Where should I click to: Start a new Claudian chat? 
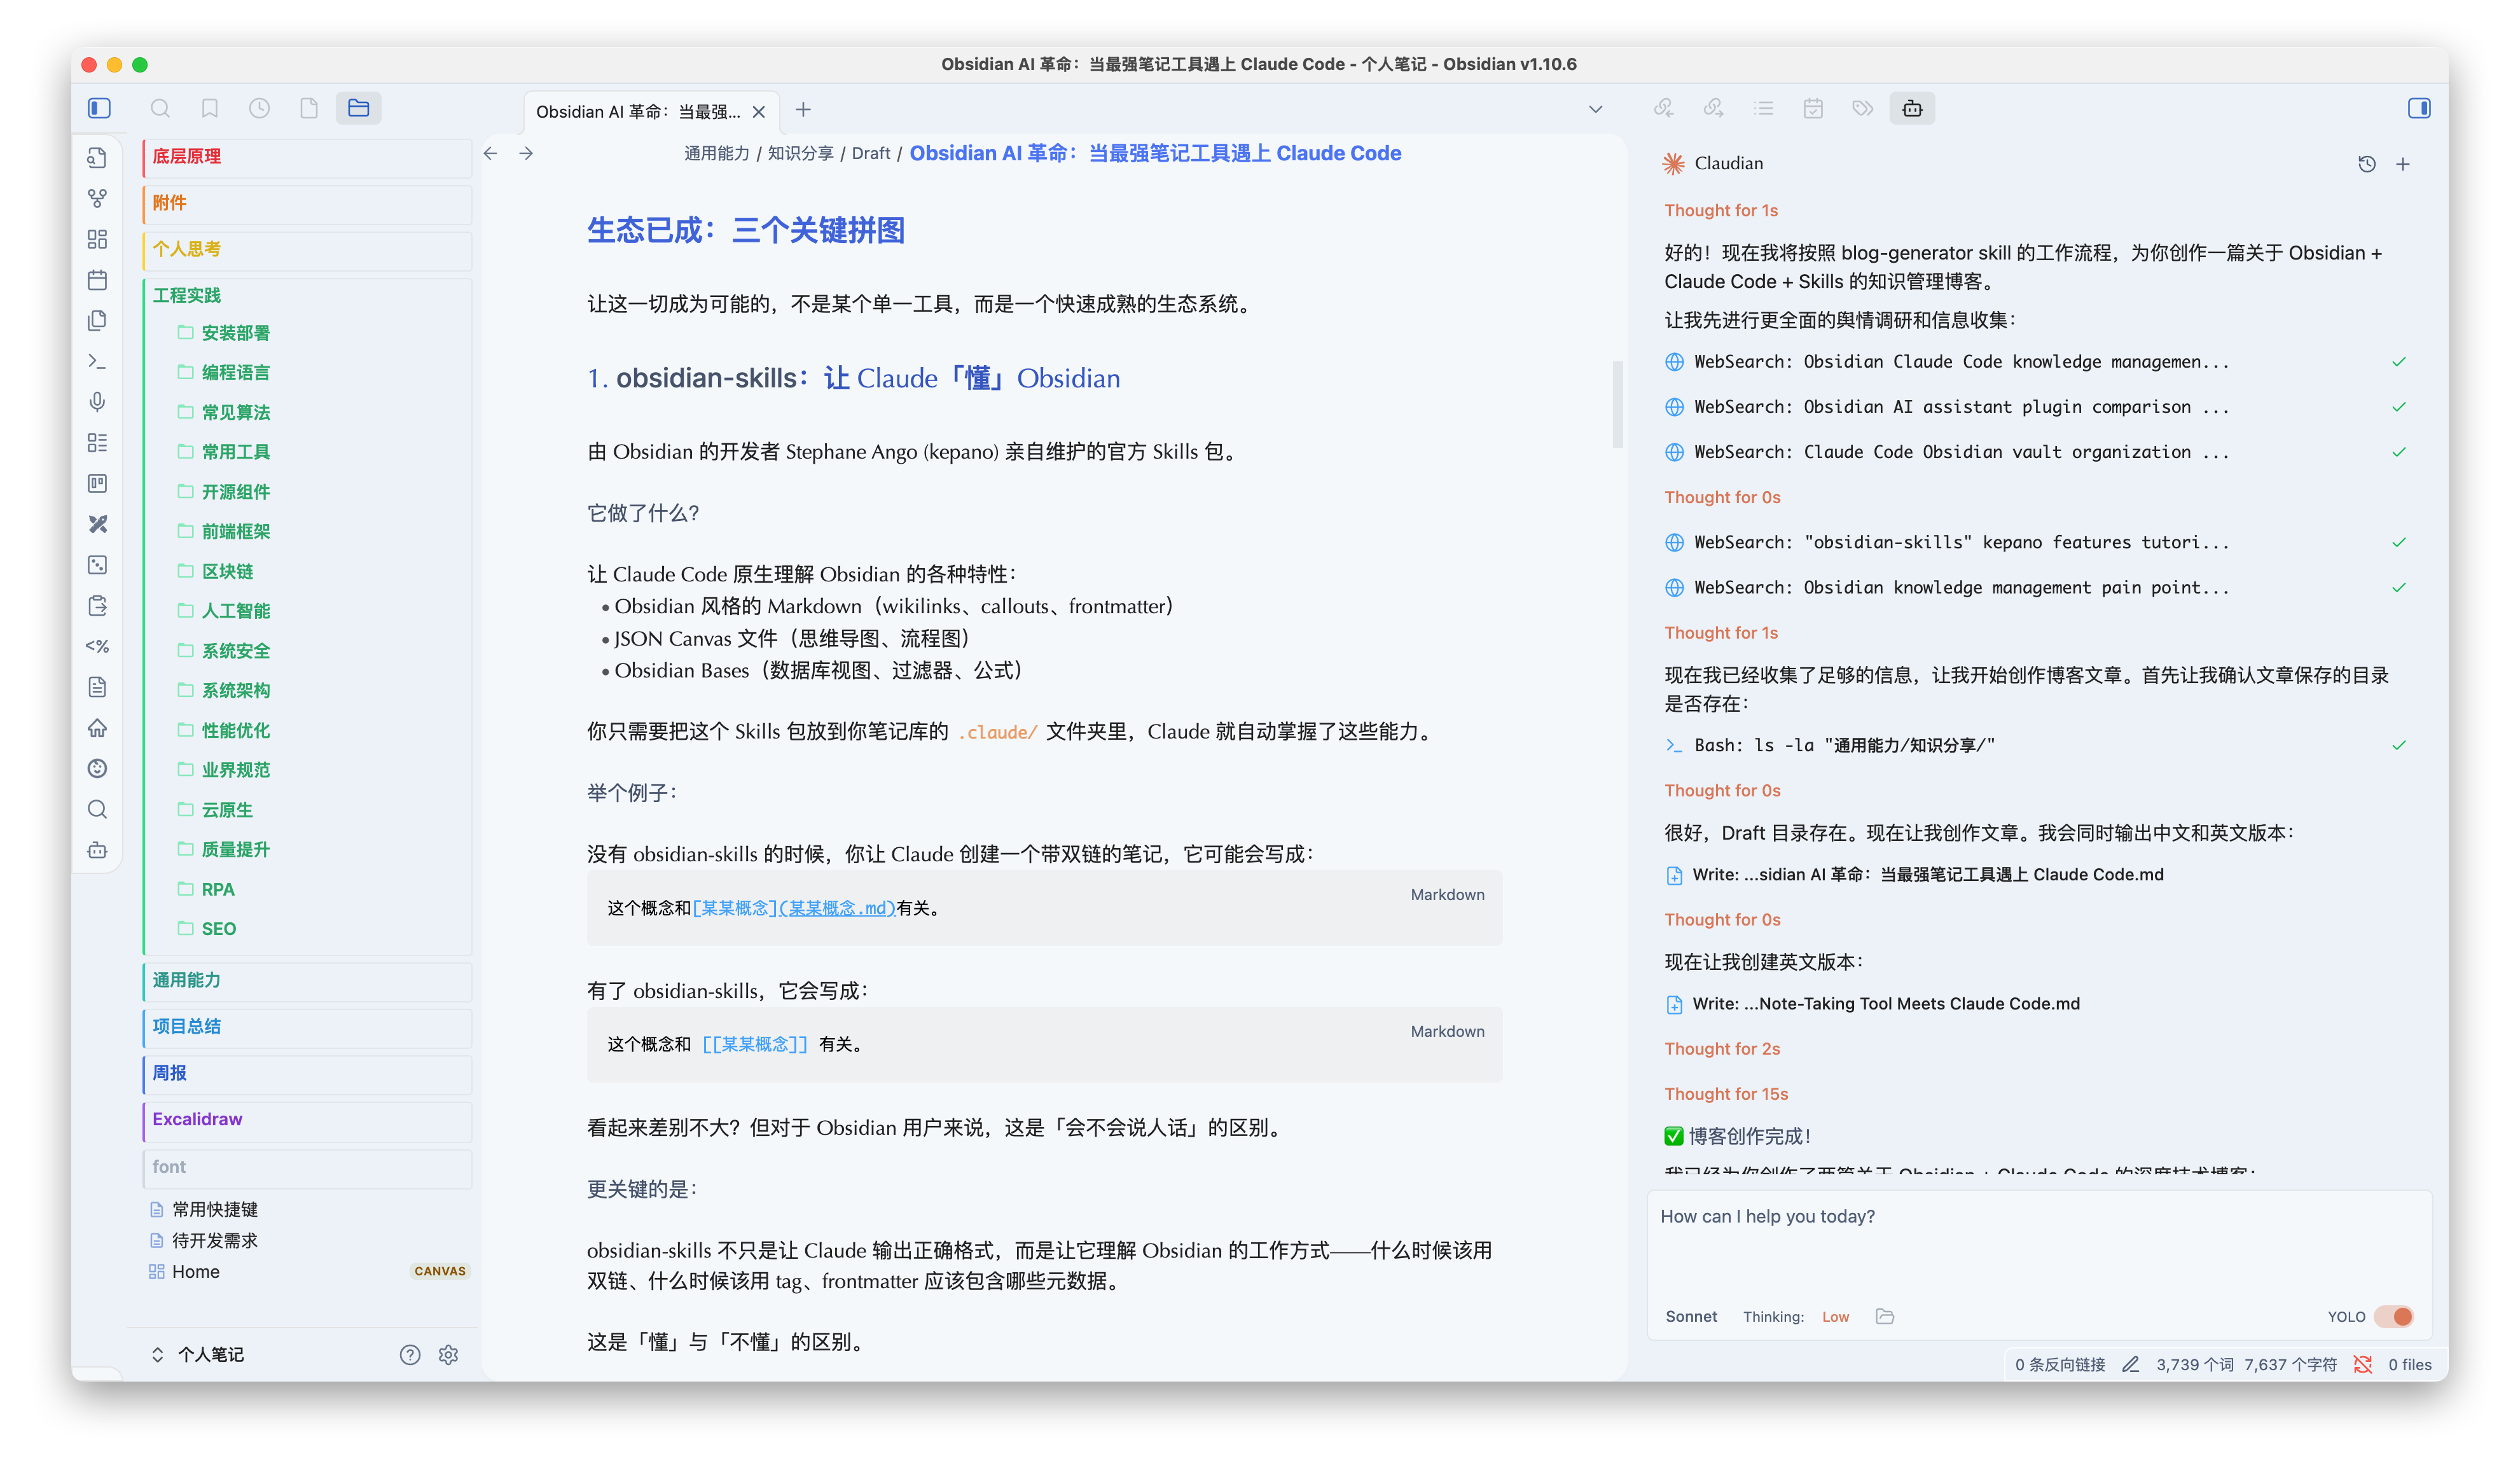coord(2402,164)
